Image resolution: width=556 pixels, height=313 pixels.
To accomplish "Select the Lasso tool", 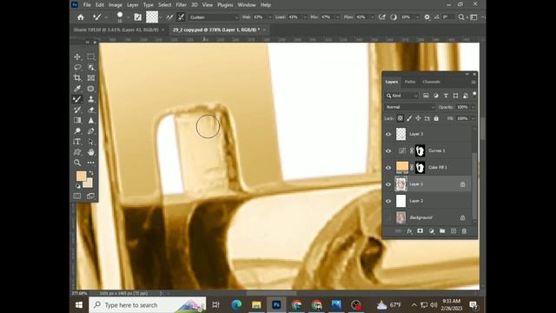I will click(x=77, y=67).
